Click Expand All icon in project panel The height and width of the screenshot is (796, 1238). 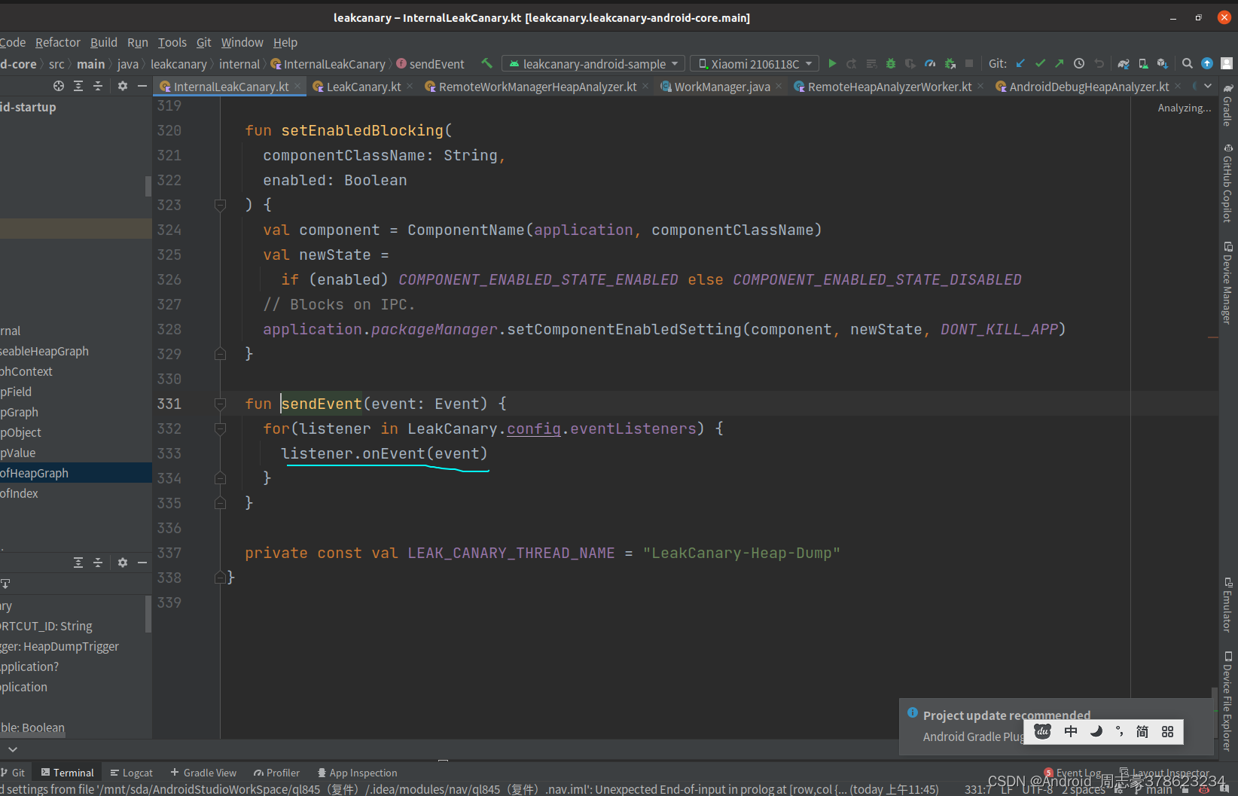pyautogui.click(x=78, y=86)
